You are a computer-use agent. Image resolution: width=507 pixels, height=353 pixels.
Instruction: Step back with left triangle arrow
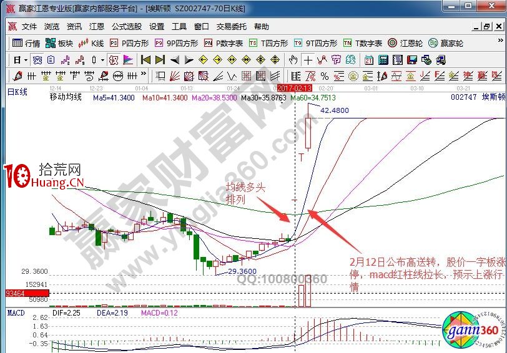[175, 60]
